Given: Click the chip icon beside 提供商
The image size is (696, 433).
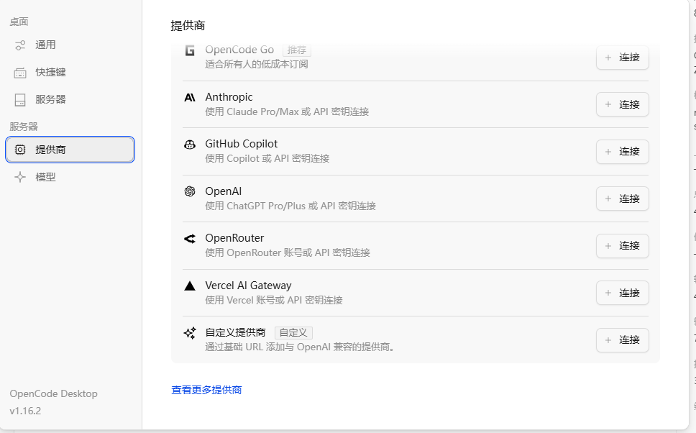Looking at the screenshot, I should (20, 150).
